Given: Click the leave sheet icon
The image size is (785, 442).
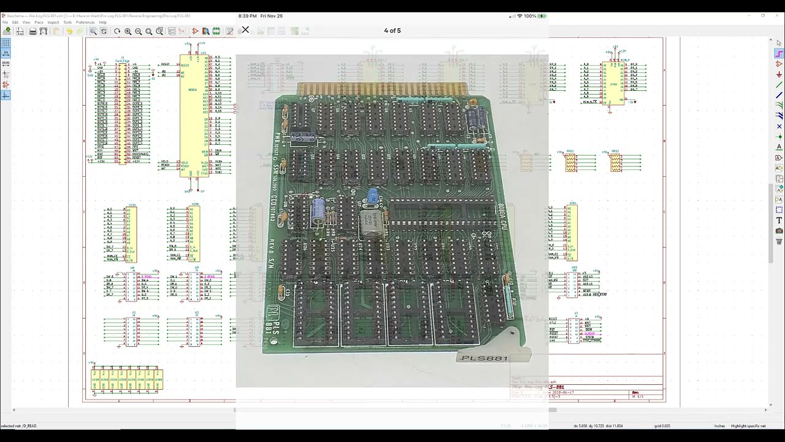Looking at the screenshot, I should 182,31.
